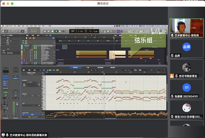Image resolution: width=205 pixels, height=138 pixels.
Task: Toggle the Inspector button in control bar
Action: tap(6, 31)
